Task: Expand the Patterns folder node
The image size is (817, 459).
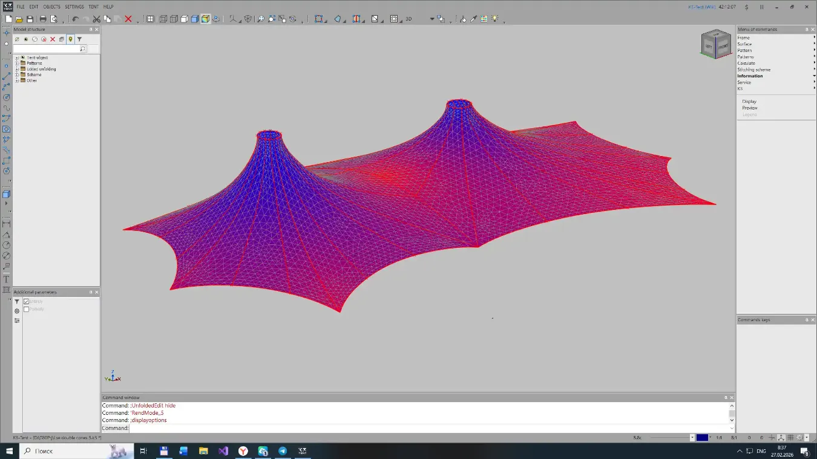Action: (x=17, y=63)
